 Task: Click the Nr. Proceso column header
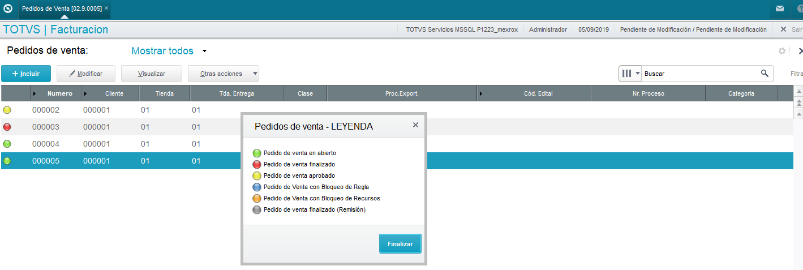pyautogui.click(x=649, y=93)
